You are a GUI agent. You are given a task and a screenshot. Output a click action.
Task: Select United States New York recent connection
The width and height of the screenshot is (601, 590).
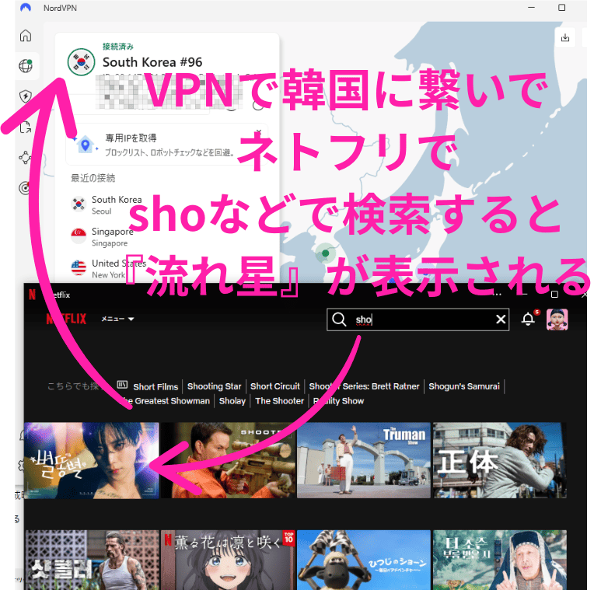click(108, 268)
